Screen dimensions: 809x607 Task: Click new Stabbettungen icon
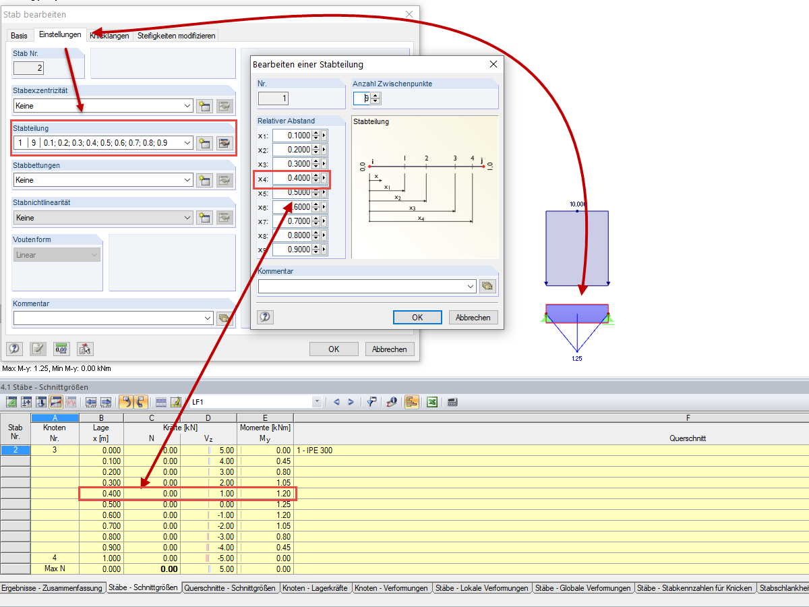(x=204, y=180)
